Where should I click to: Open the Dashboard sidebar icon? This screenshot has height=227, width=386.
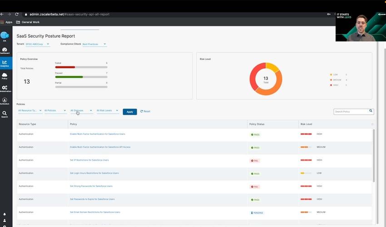click(x=5, y=50)
